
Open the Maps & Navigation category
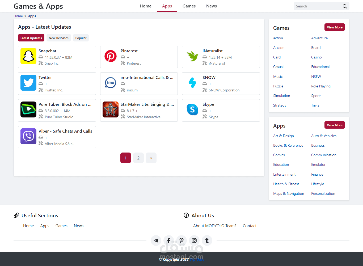click(x=289, y=193)
